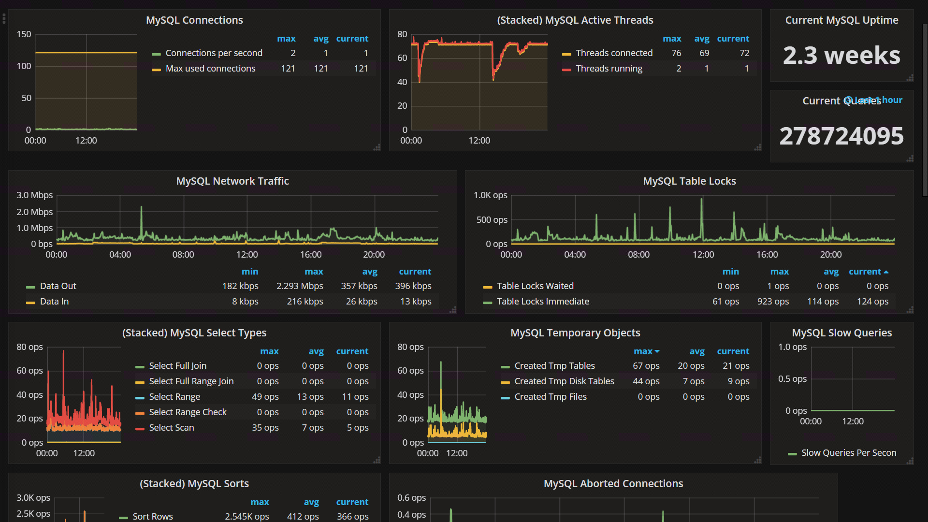Click Temporary Objects panel resize handle
The image size is (928, 522).
point(758,460)
